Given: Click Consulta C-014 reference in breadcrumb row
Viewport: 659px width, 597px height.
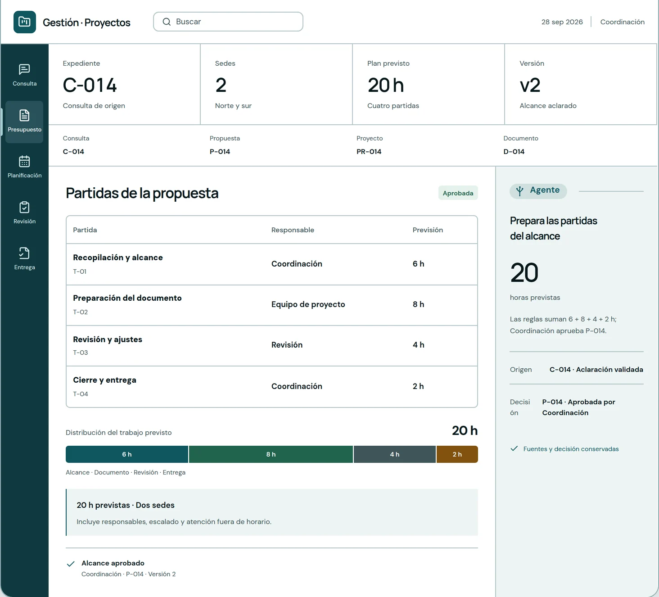Looking at the screenshot, I should click(x=76, y=145).
